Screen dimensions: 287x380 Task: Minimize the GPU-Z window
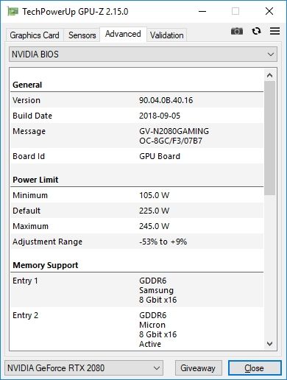tap(202, 11)
